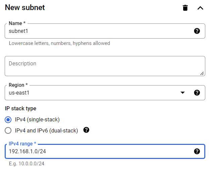Click the "New subnet" heading
211x169 pixels.
(25, 8)
